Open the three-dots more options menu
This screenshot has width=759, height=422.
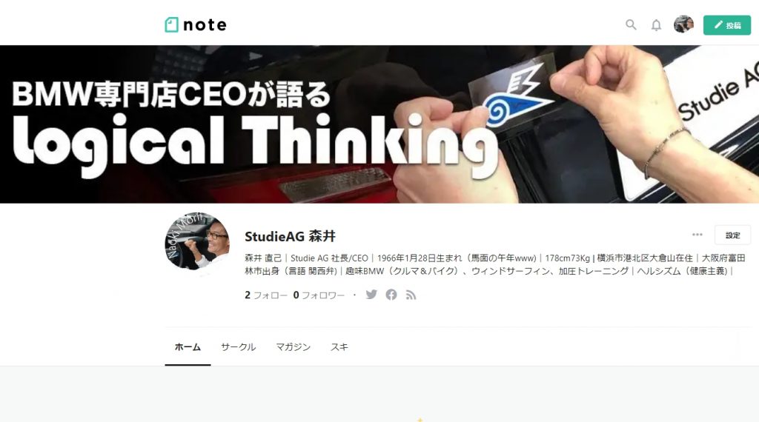697,235
